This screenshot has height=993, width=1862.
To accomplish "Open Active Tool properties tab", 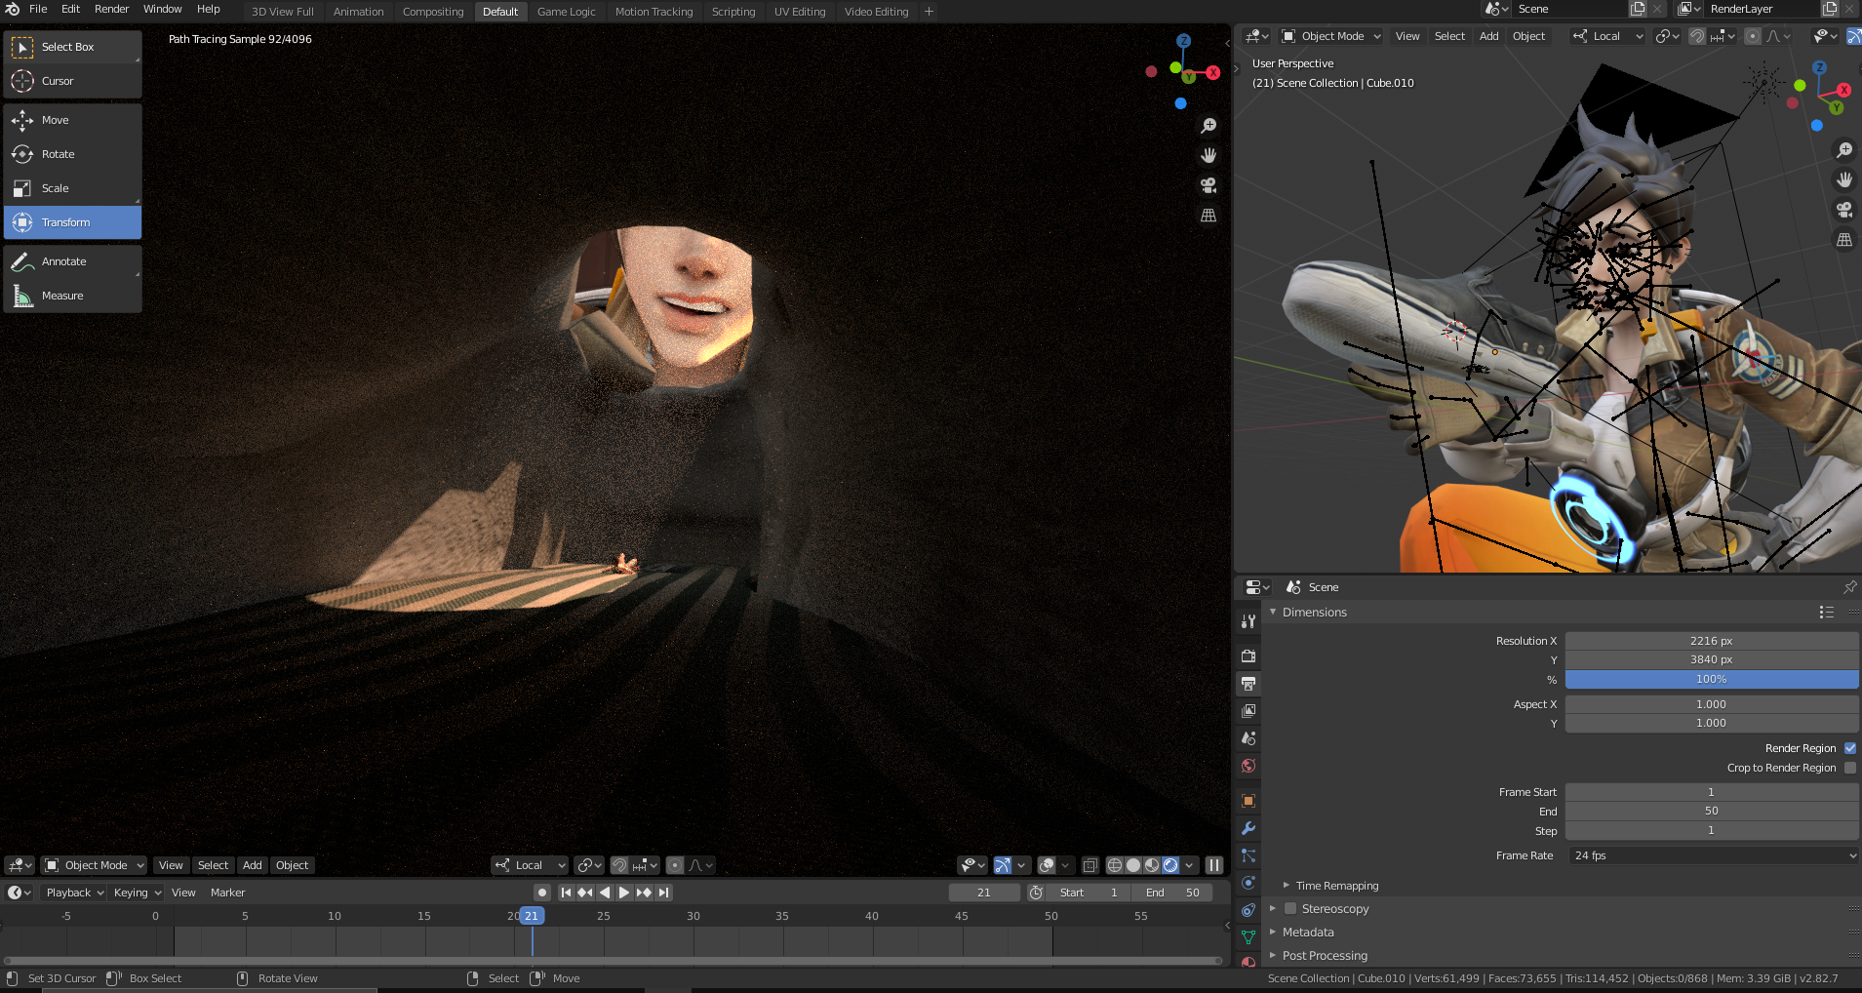I will click(1248, 621).
